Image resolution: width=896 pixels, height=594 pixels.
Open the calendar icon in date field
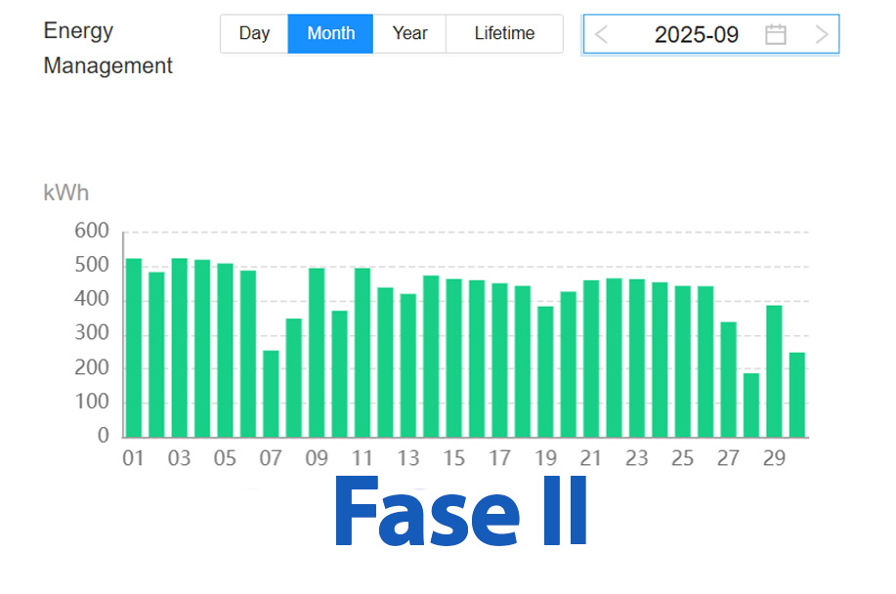[x=775, y=35]
